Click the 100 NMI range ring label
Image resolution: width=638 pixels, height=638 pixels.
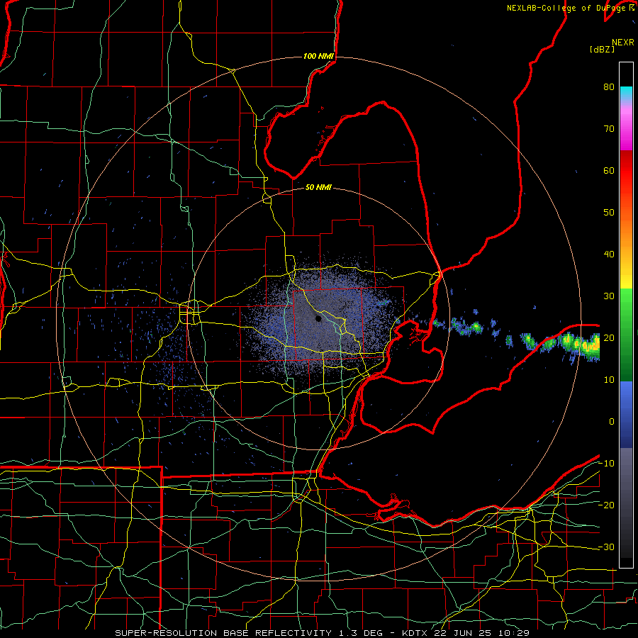318,56
